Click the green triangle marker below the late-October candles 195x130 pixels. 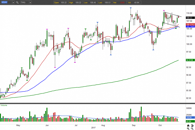[x=176, y=28]
